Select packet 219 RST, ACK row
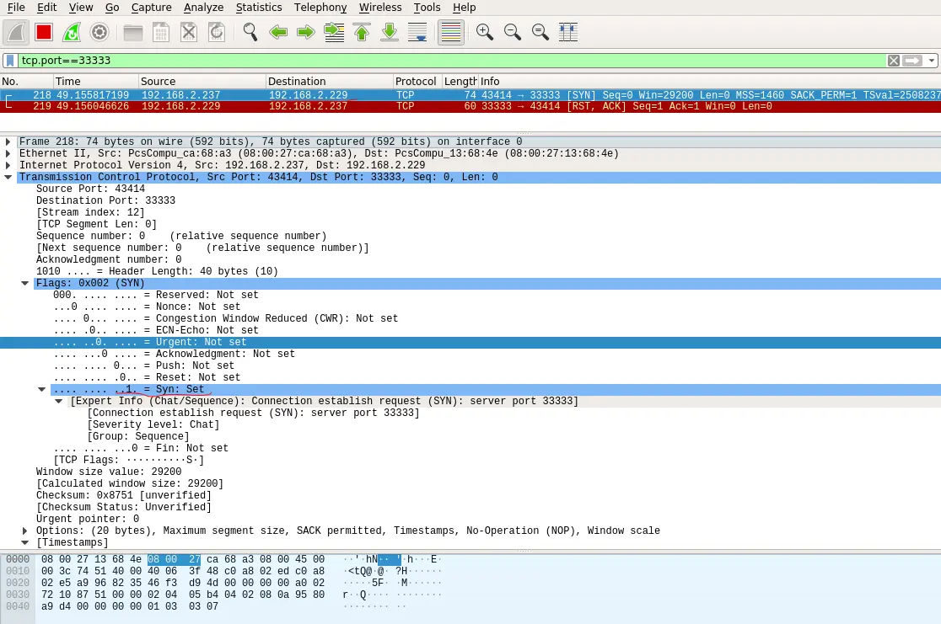Screen dimensions: 941x624 click(x=470, y=106)
